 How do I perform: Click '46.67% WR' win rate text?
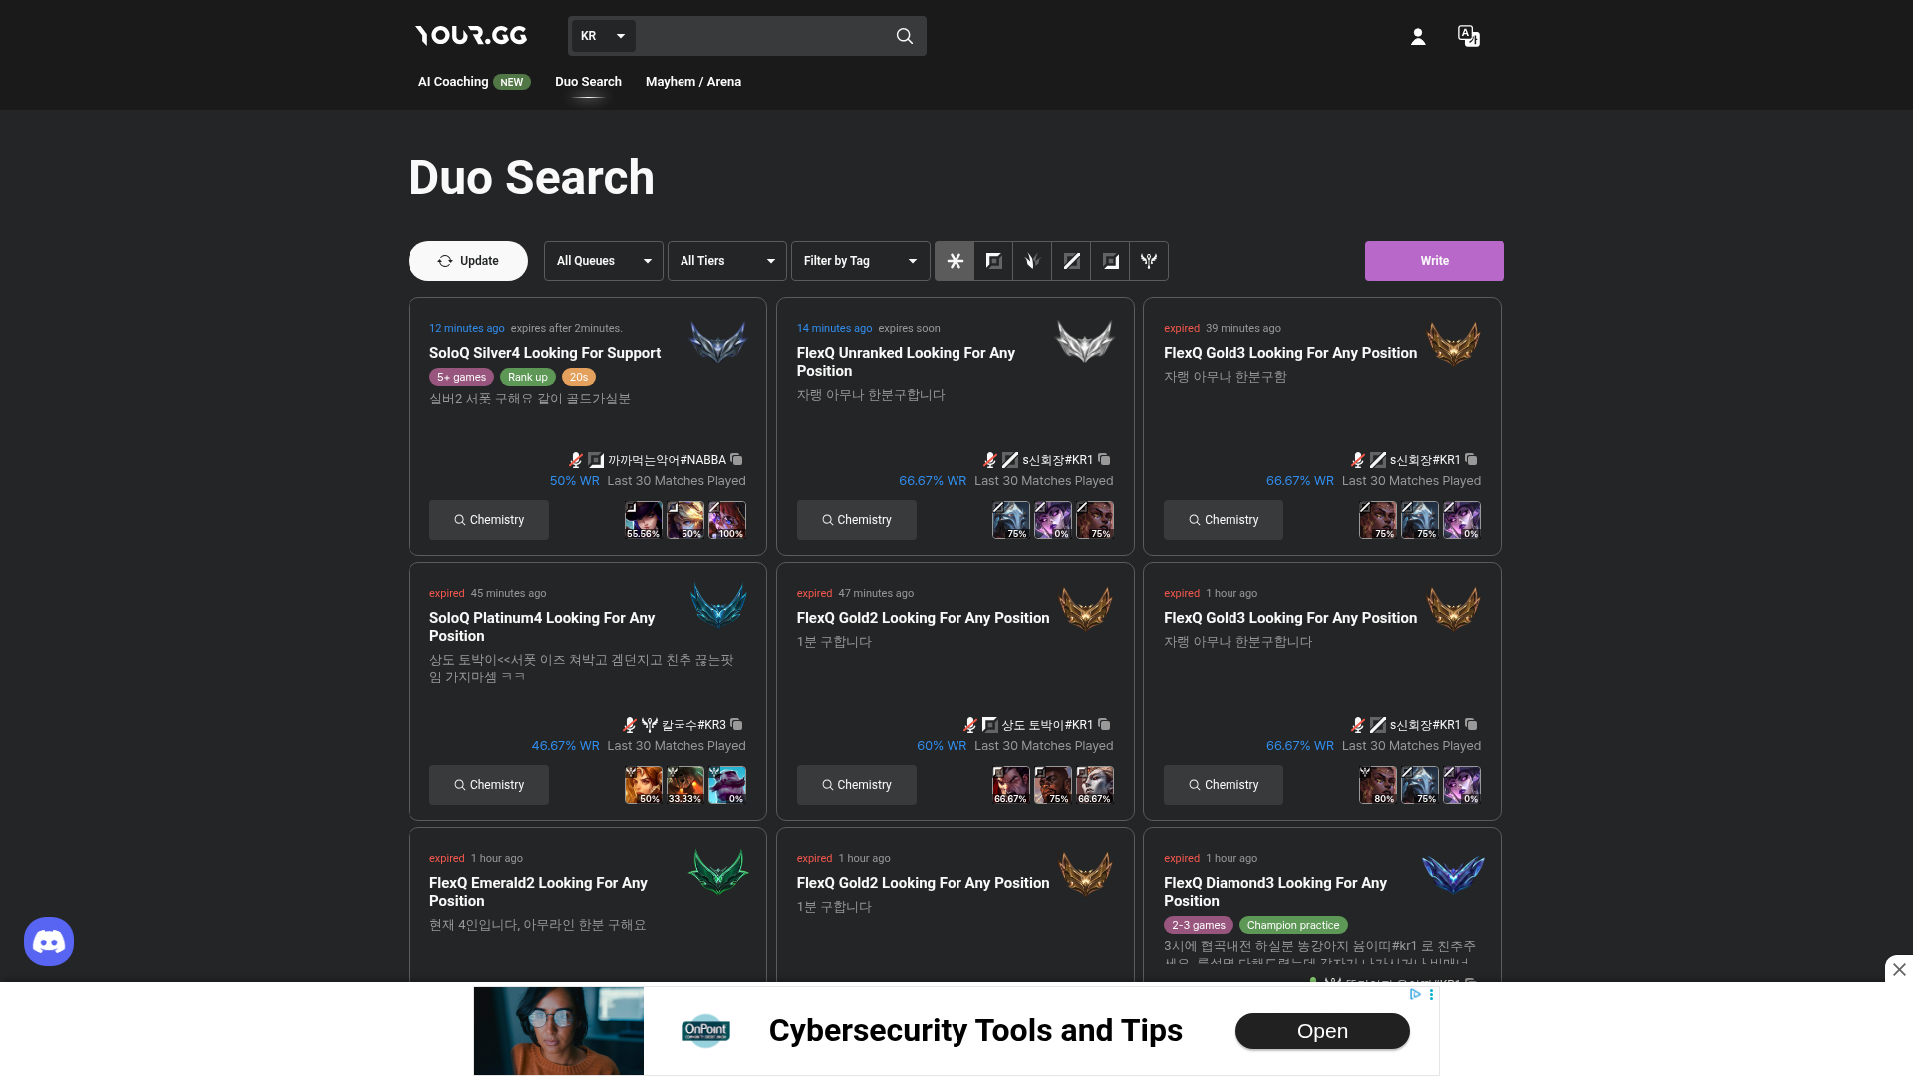[565, 746]
